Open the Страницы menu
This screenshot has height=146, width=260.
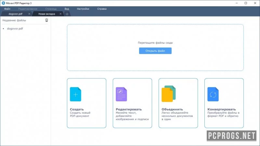[x=51, y=9]
